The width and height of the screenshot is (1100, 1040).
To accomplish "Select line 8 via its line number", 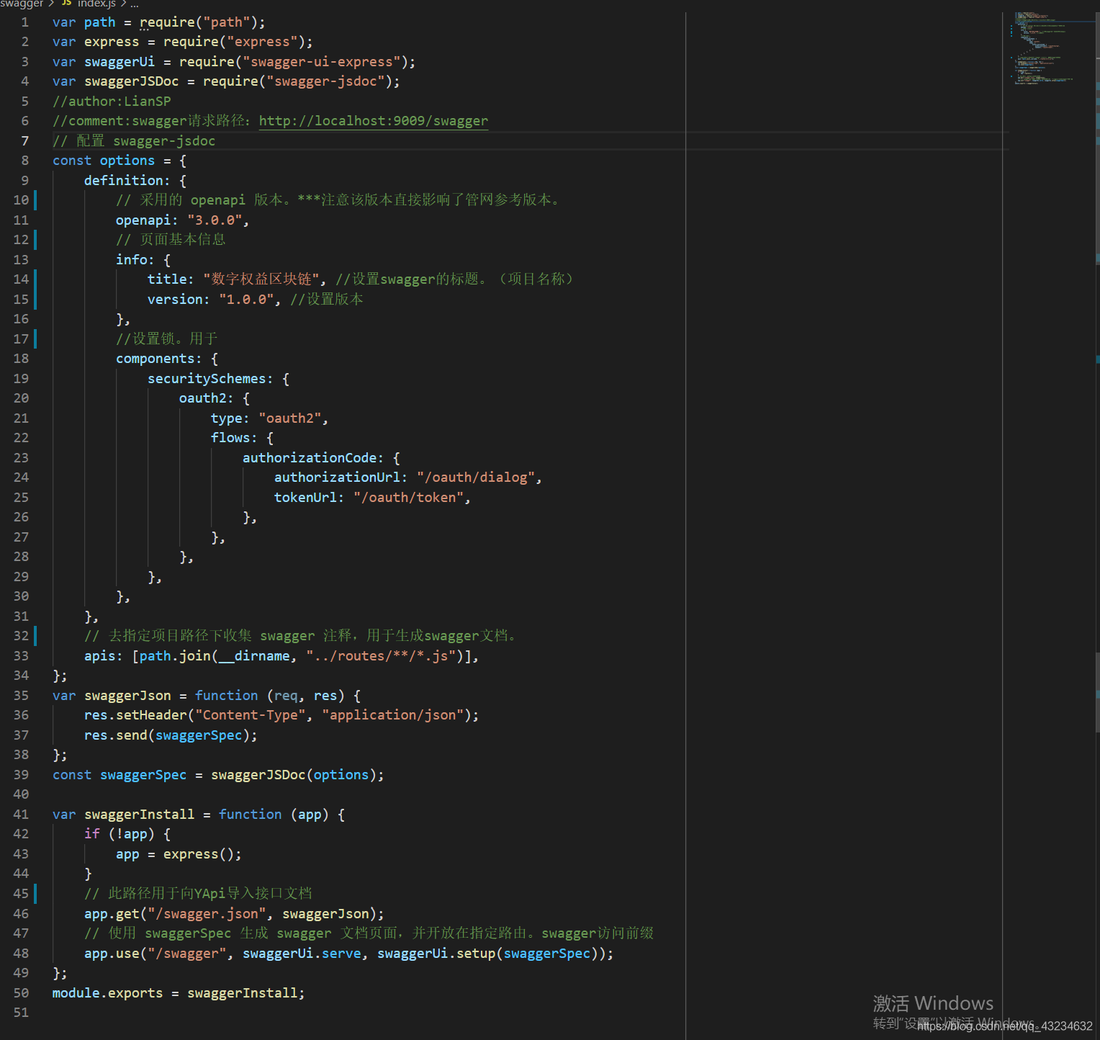I will pyautogui.click(x=25, y=161).
